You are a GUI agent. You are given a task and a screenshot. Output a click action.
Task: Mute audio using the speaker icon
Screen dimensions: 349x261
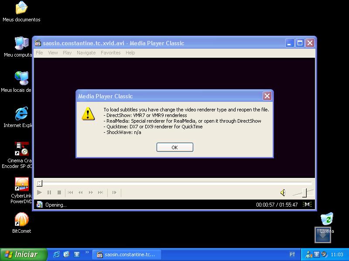283,192
